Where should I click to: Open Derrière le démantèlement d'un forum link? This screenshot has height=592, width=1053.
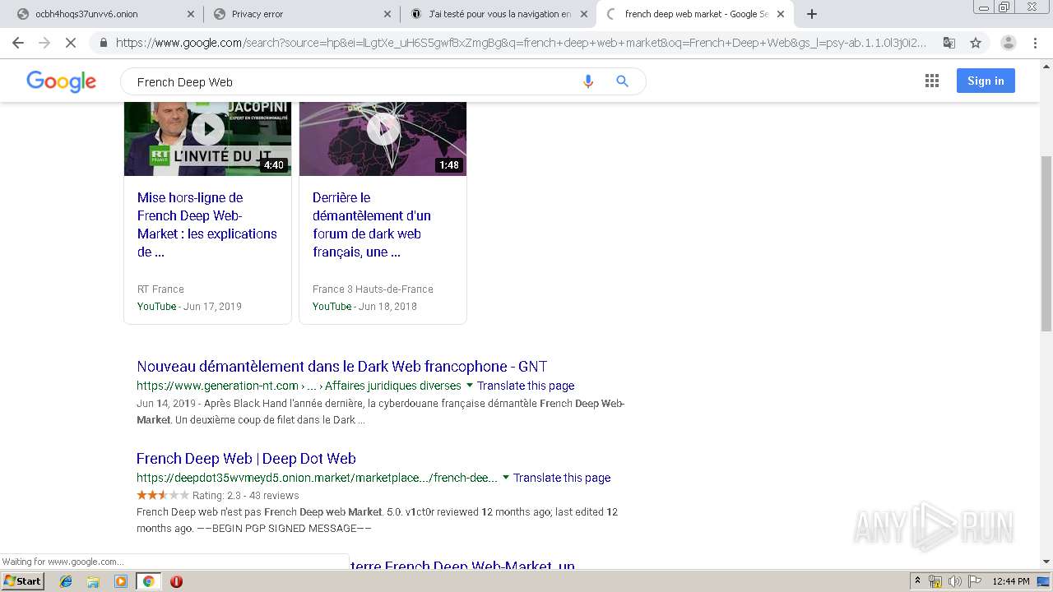click(x=372, y=224)
